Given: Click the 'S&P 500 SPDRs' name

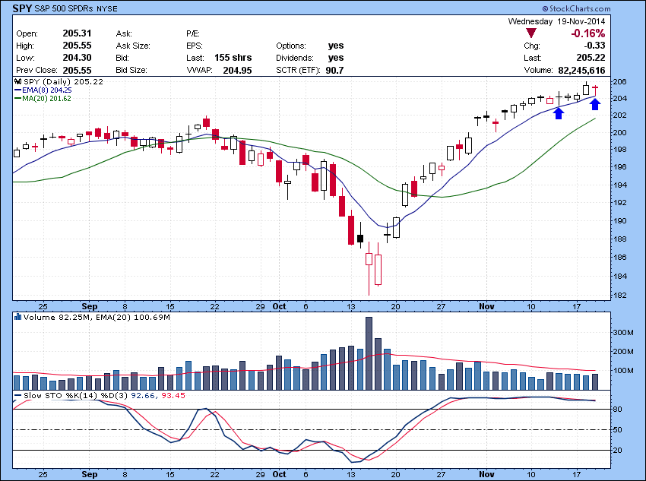Looking at the screenshot, I should pyautogui.click(x=65, y=8).
